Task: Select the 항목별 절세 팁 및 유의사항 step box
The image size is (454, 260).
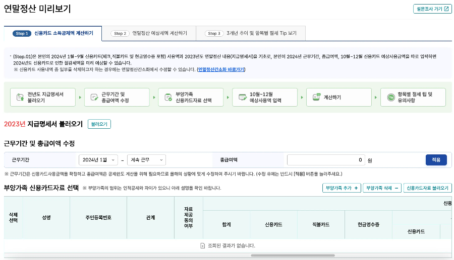Action: pos(413,97)
